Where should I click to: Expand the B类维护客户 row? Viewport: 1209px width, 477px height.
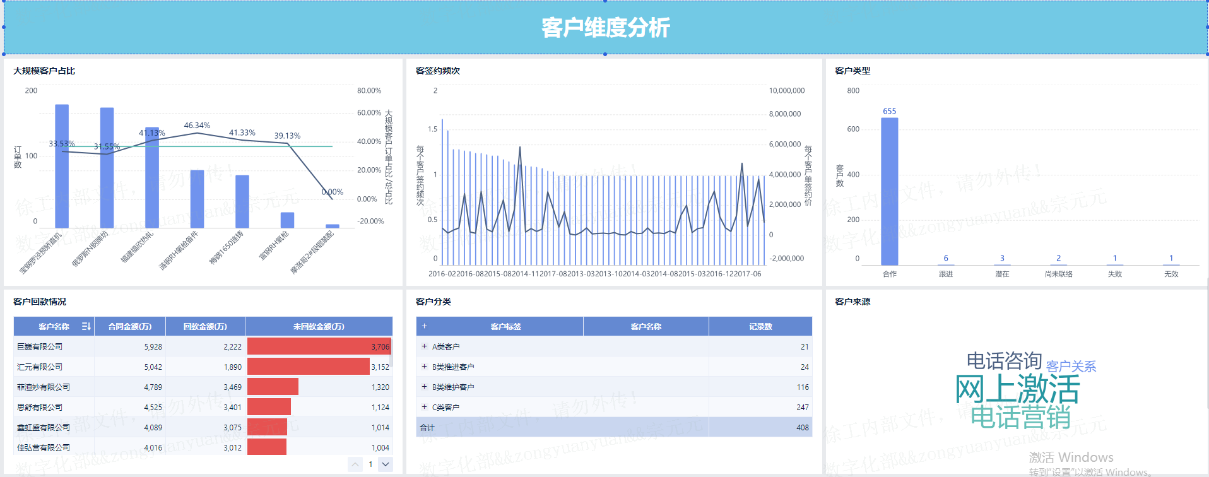[x=425, y=387]
